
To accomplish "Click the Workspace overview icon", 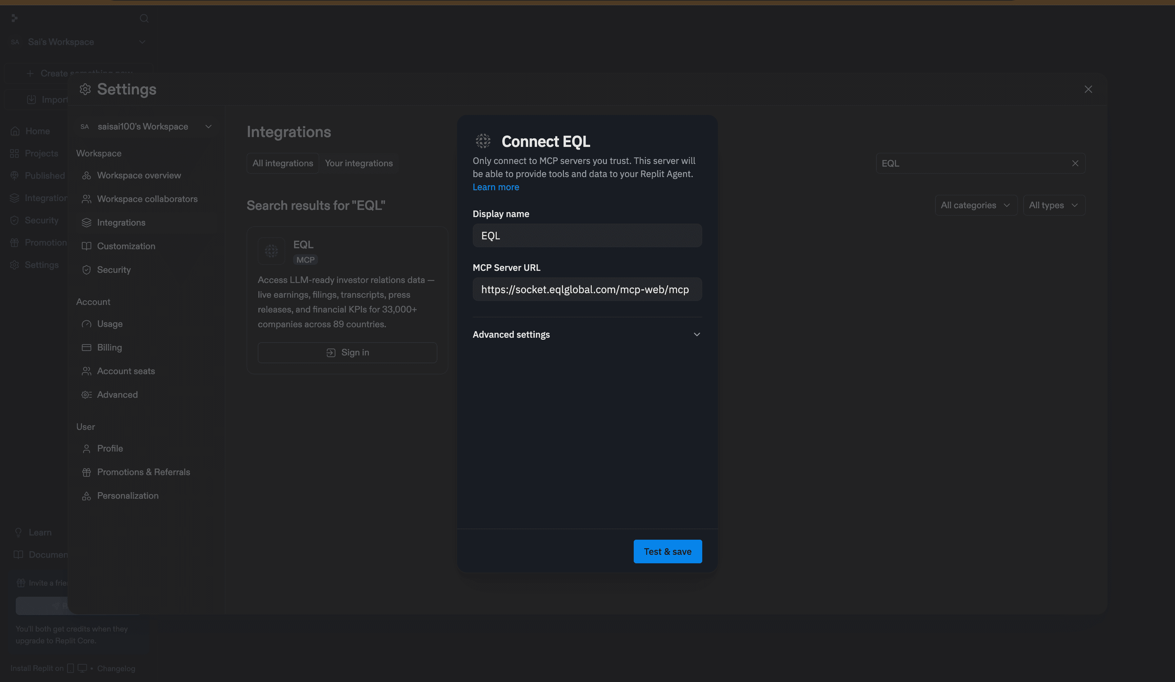I will [x=86, y=175].
